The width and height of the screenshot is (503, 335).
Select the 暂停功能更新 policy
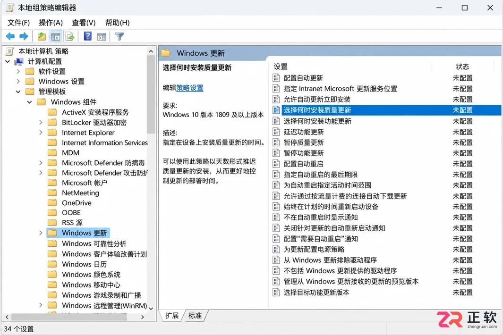pyautogui.click(x=304, y=153)
